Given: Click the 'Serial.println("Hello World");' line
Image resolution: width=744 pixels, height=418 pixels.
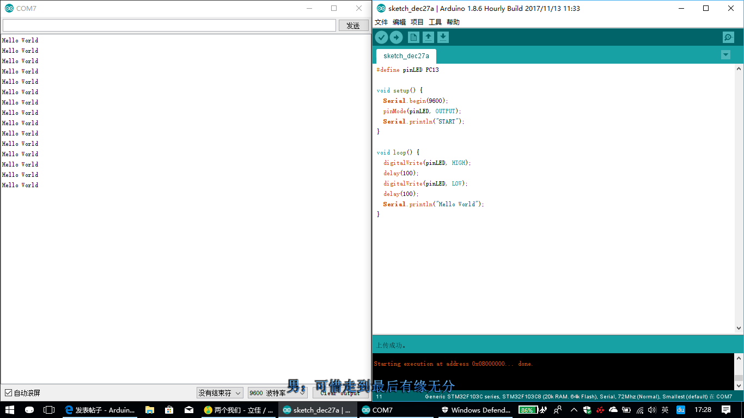Looking at the screenshot, I should 434,204.
